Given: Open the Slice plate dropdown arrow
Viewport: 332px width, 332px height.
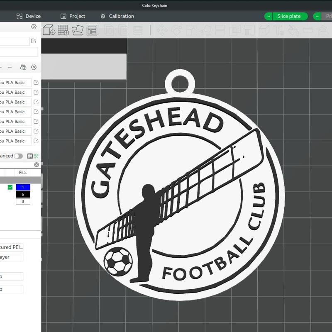Looking at the screenshot, I should [x=268, y=16].
